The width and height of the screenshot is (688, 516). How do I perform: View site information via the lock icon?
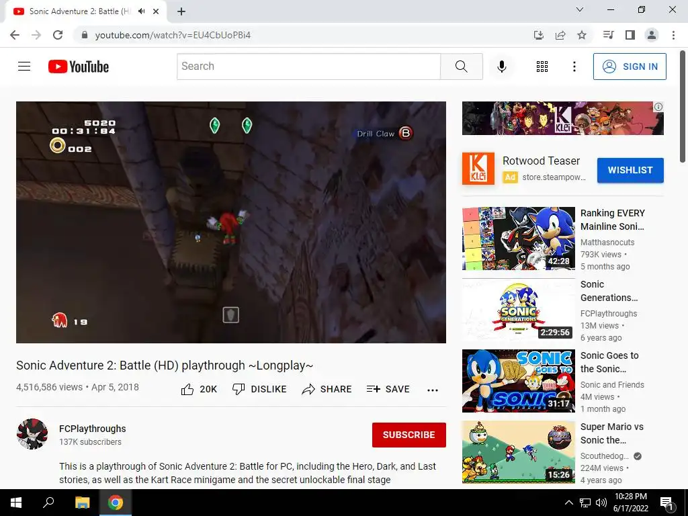85,35
